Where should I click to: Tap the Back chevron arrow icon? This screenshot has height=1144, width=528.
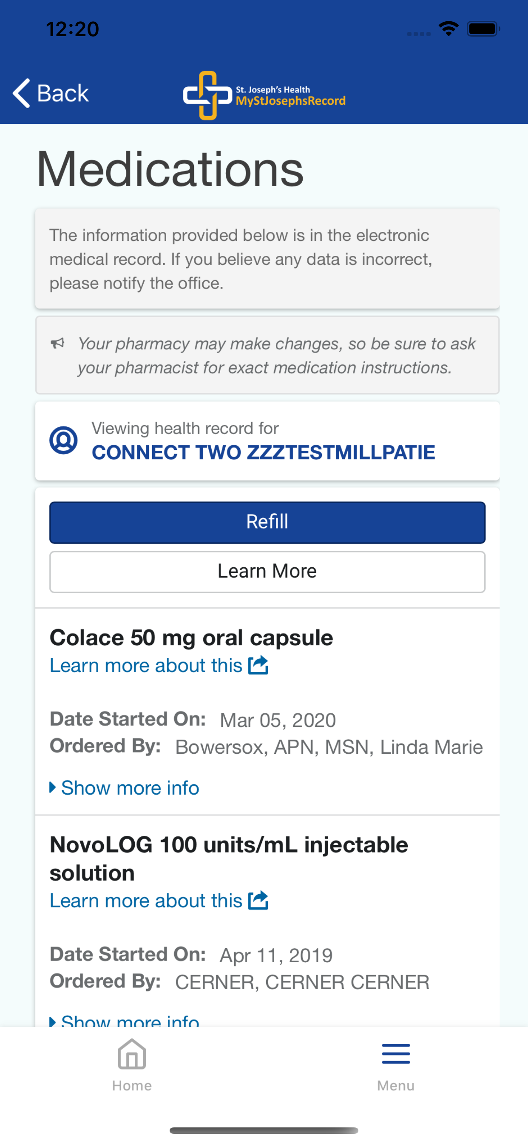tap(21, 93)
